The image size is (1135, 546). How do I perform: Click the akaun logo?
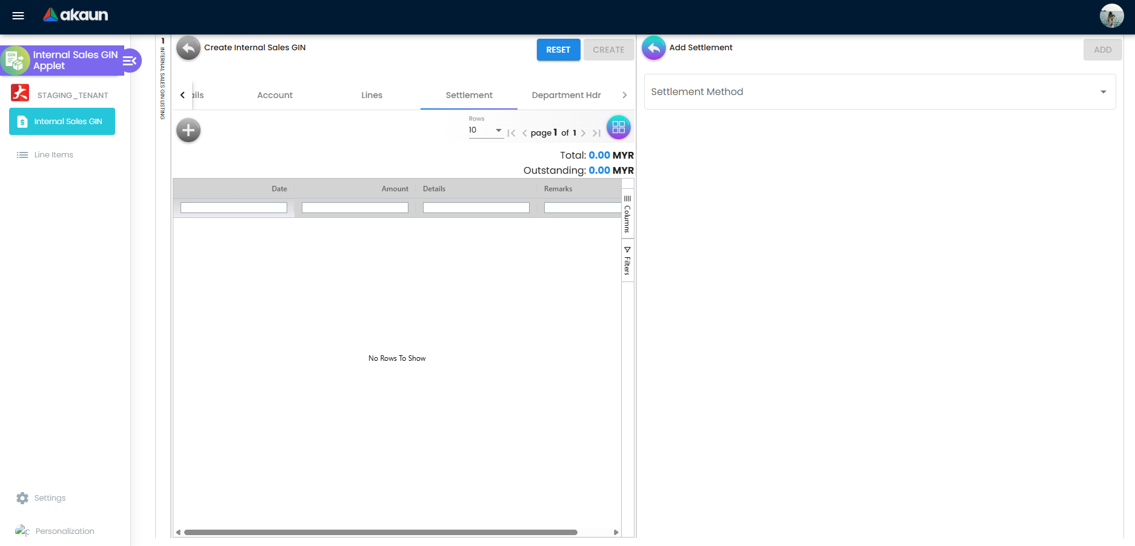coord(76,15)
